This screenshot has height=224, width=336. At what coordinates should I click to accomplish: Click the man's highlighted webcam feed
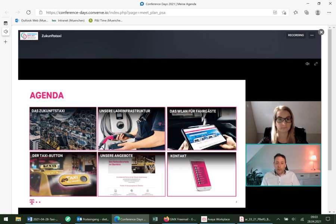click(x=283, y=165)
